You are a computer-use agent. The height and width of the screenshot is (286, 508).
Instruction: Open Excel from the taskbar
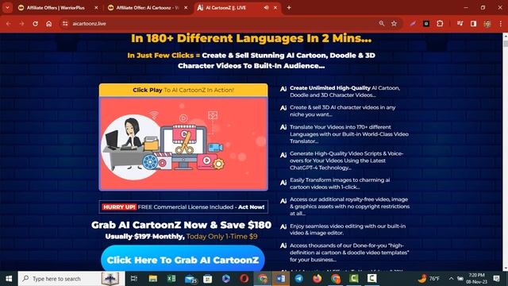[171, 278]
